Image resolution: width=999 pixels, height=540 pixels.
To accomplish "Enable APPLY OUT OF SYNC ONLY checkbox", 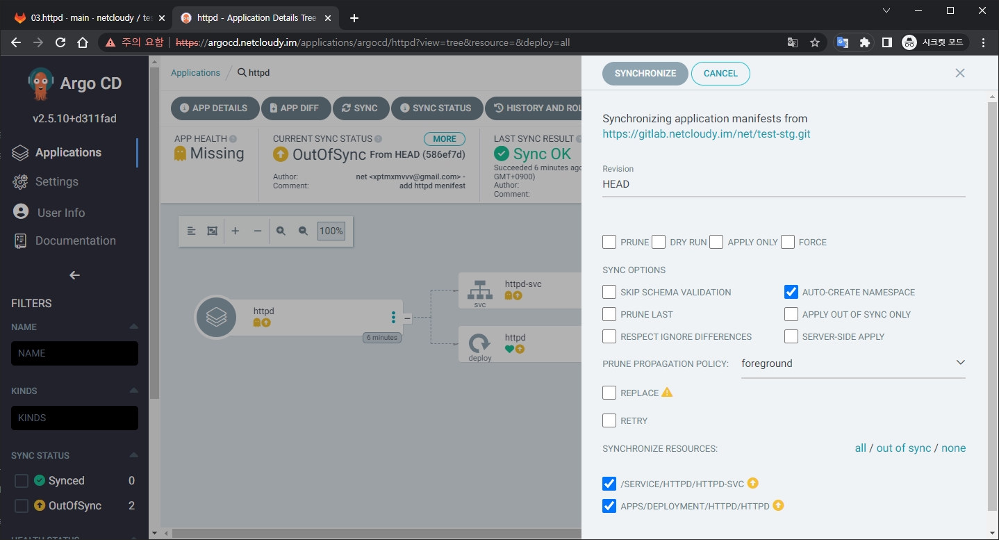I will [x=791, y=314].
